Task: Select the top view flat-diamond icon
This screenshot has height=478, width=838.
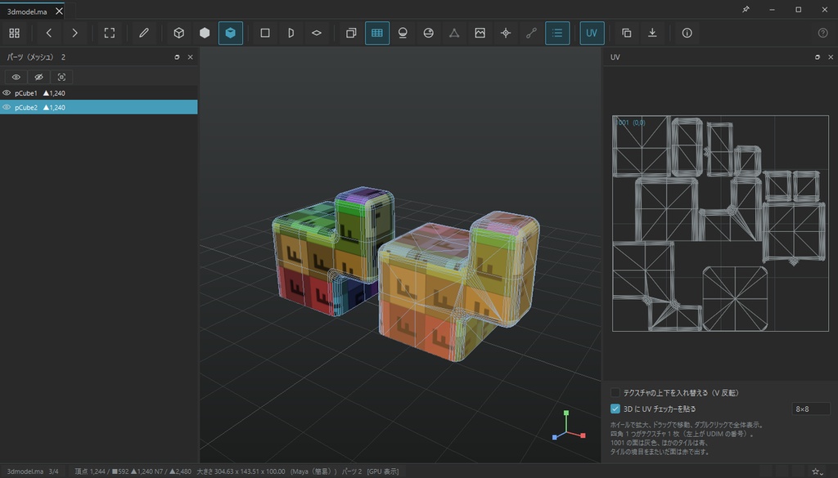Action: pyautogui.click(x=317, y=33)
